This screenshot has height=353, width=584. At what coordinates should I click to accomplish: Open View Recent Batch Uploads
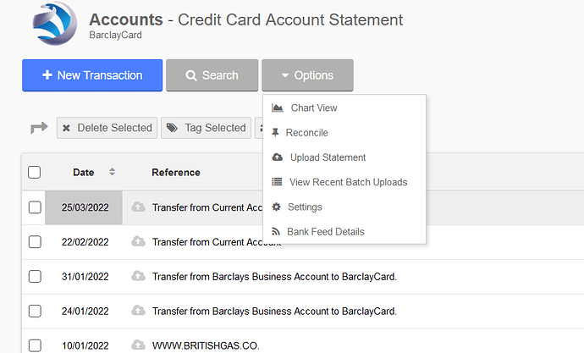coord(344,182)
